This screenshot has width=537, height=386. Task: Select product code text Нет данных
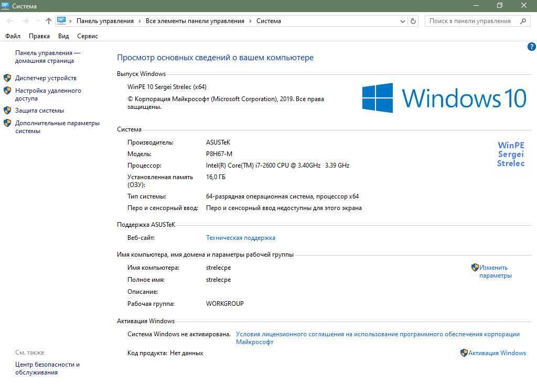[x=187, y=353]
